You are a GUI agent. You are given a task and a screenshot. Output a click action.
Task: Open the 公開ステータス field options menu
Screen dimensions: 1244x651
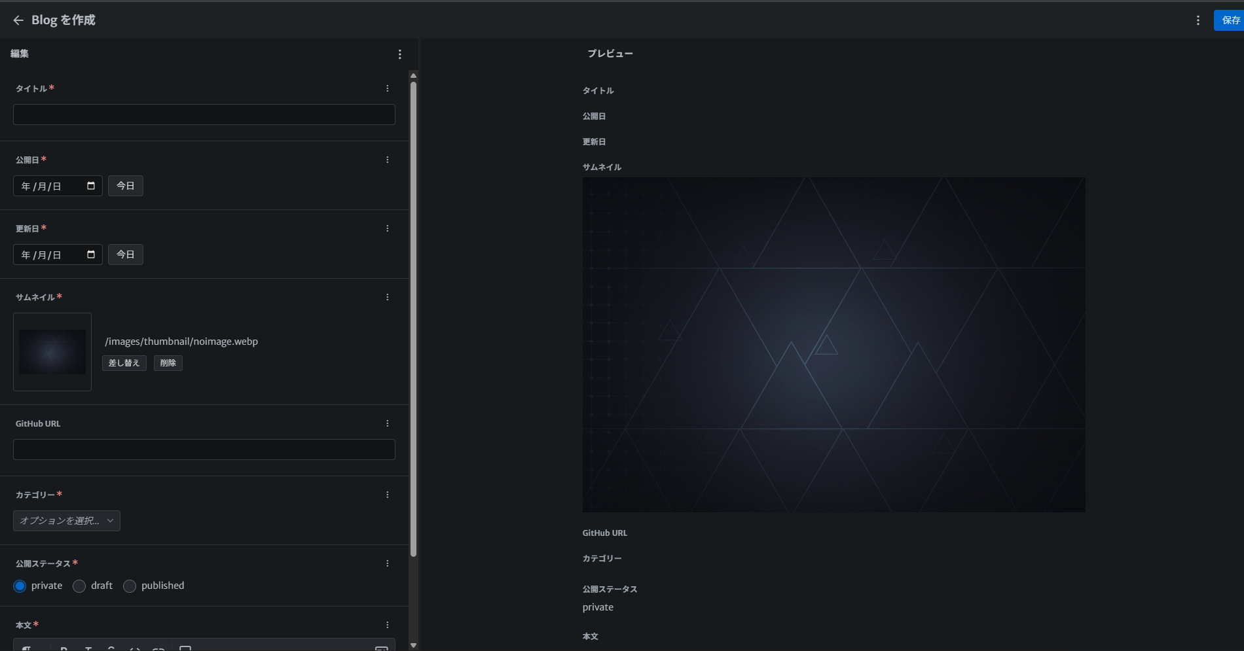click(387, 563)
